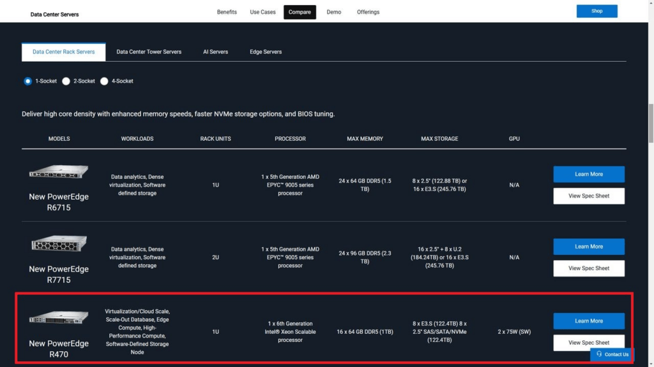
Task: Select the 4-Socket radio button
Action: click(104, 81)
